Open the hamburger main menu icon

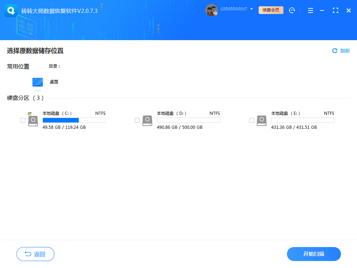tap(310, 10)
